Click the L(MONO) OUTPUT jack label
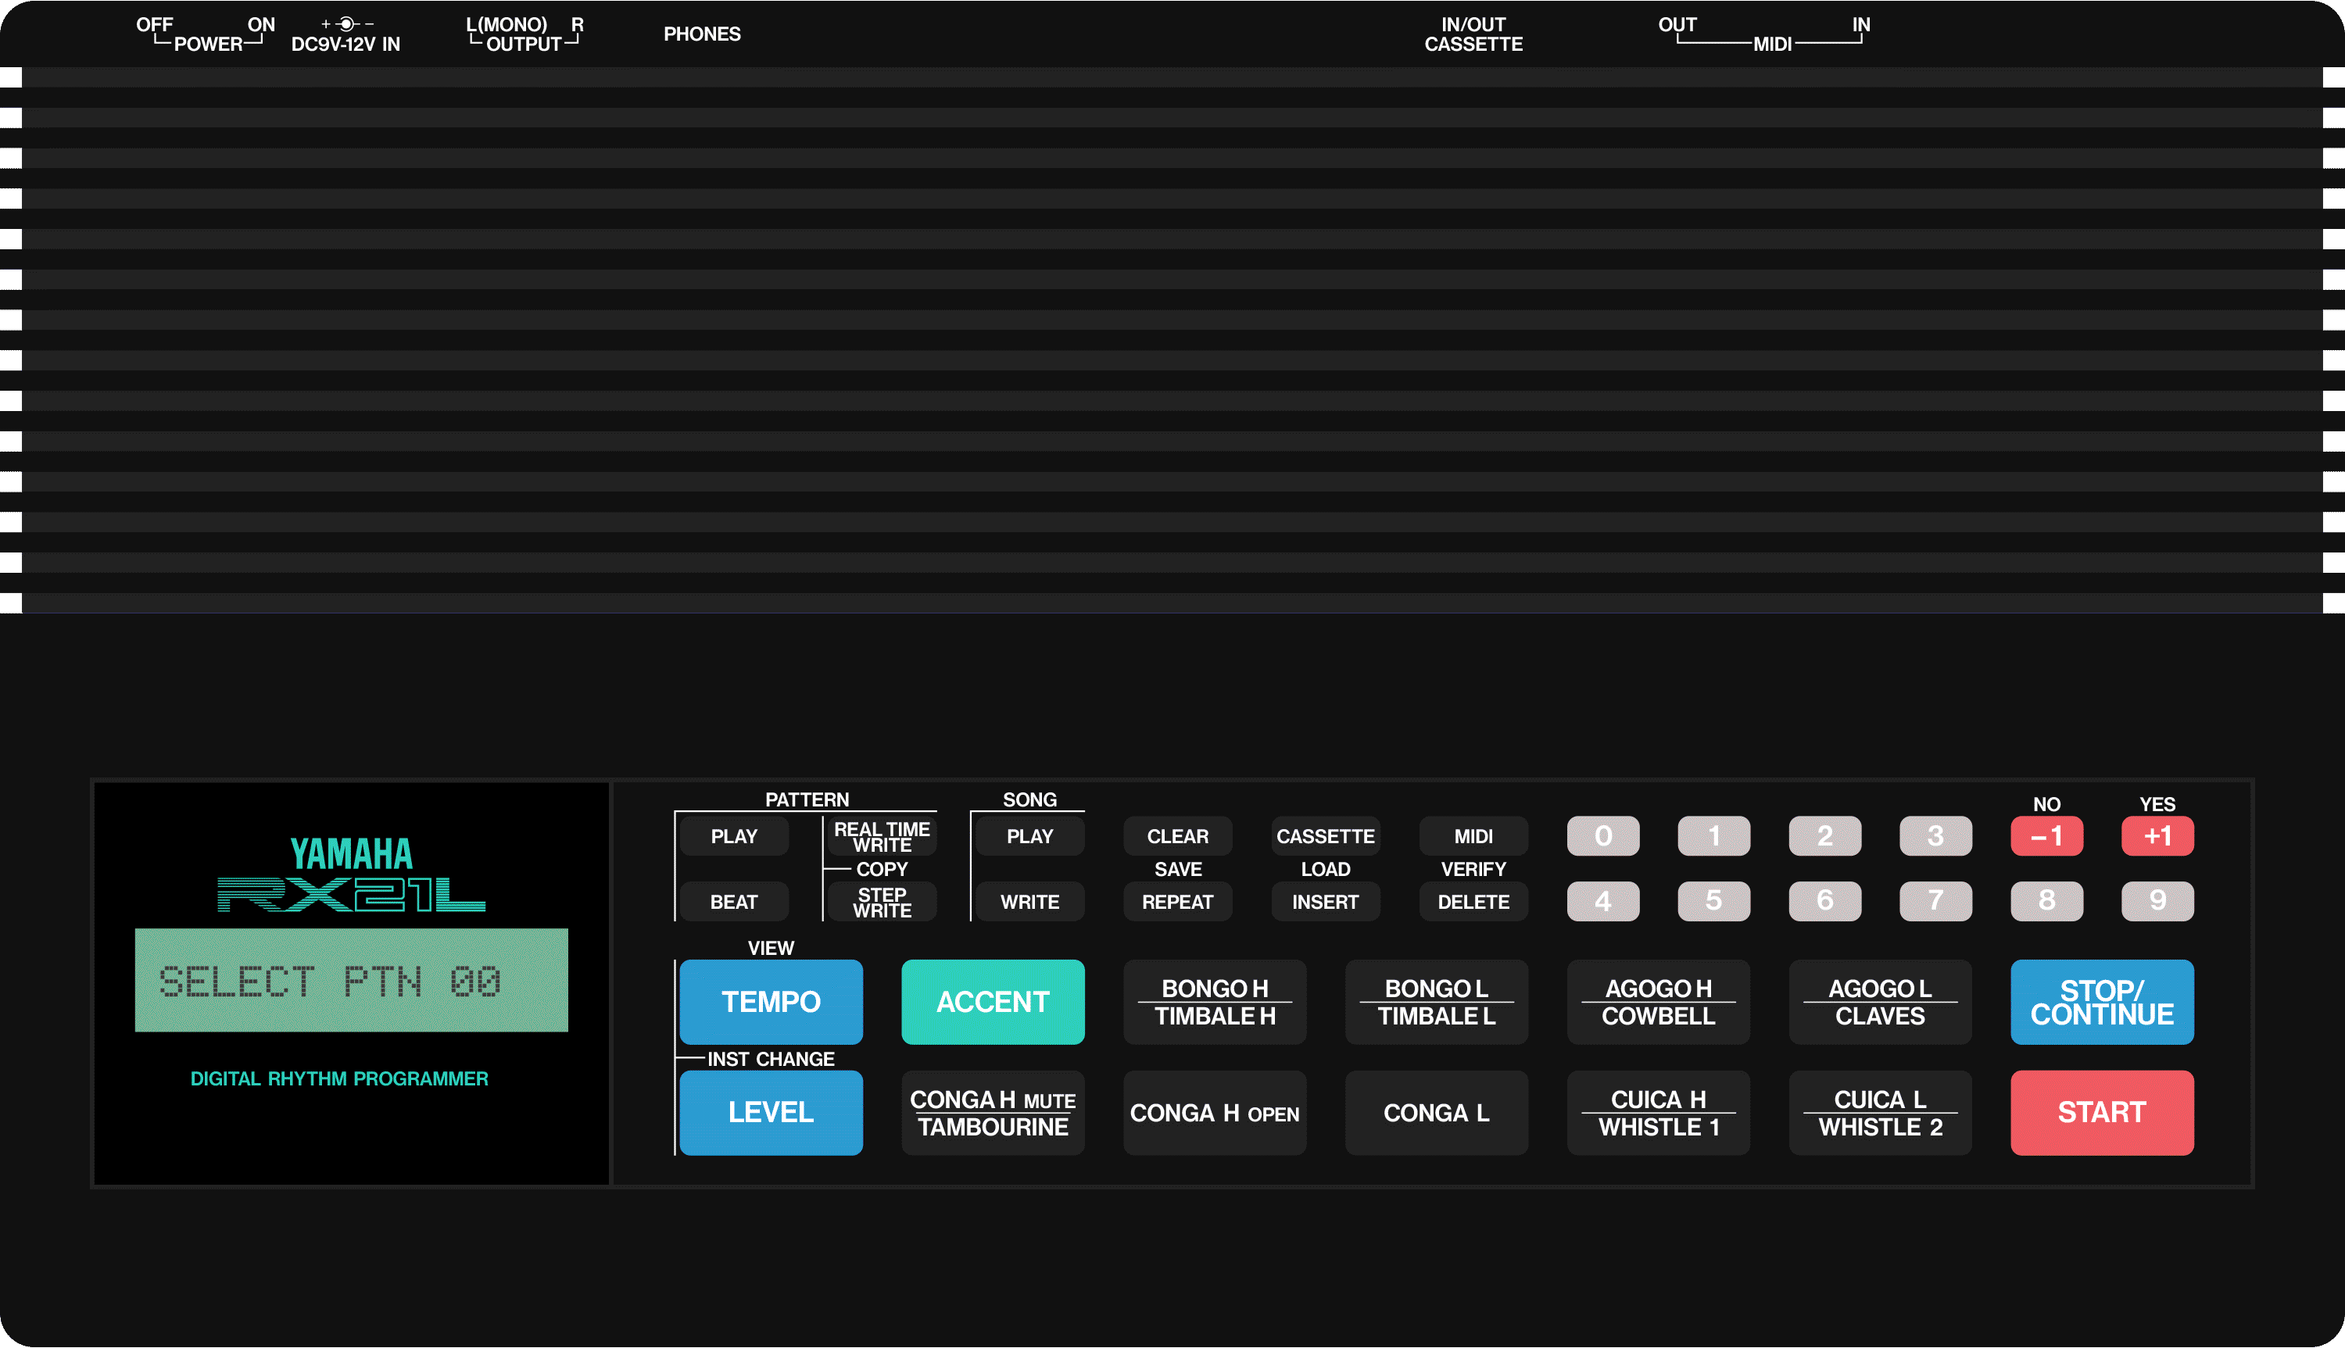Viewport: 2345px width, 1348px height. [524, 34]
